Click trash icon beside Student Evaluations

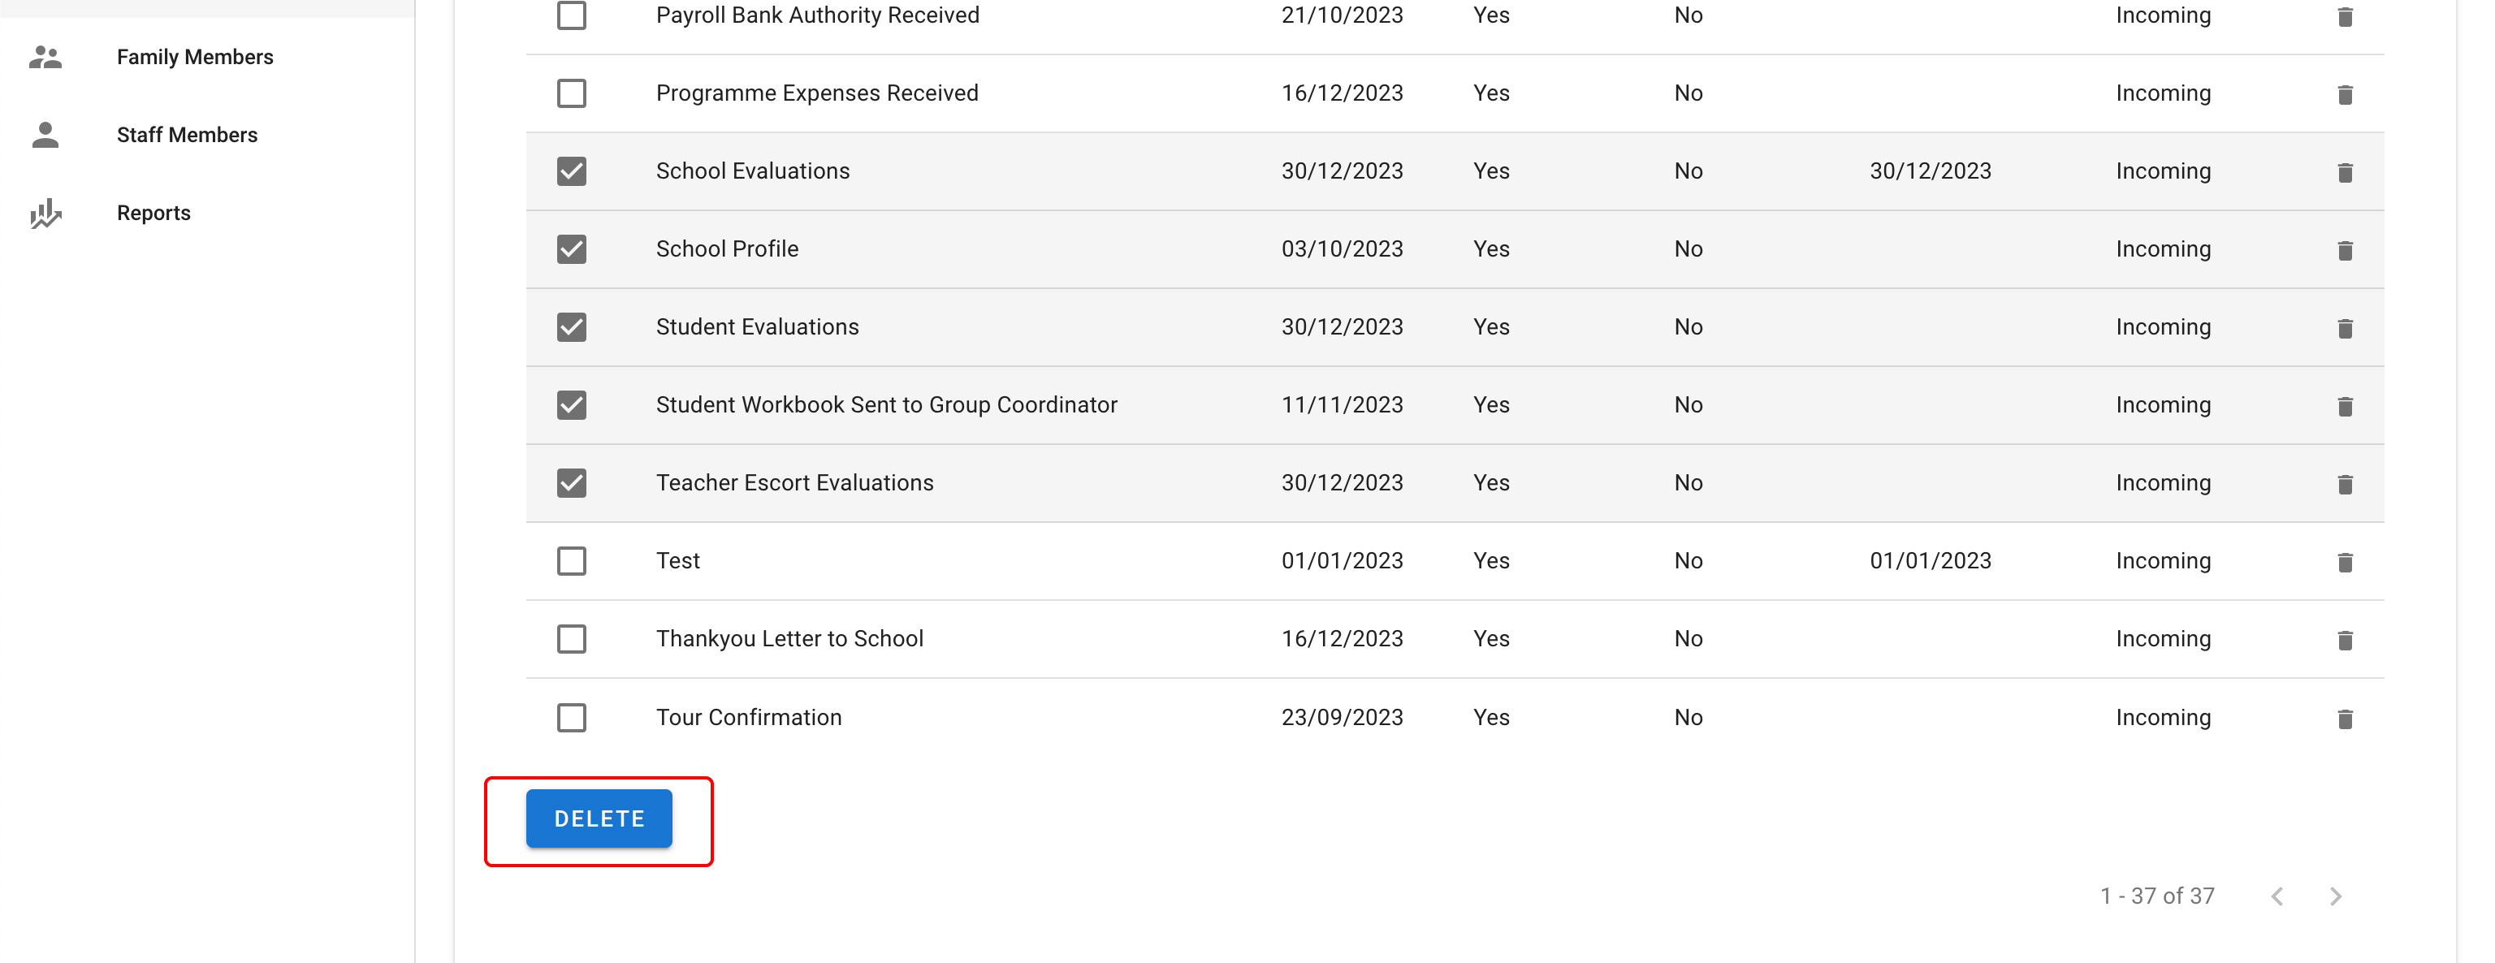2344,328
